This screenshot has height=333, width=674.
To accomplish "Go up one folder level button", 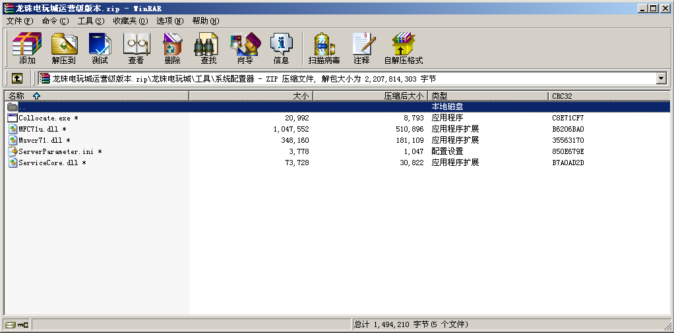I will coord(17,78).
